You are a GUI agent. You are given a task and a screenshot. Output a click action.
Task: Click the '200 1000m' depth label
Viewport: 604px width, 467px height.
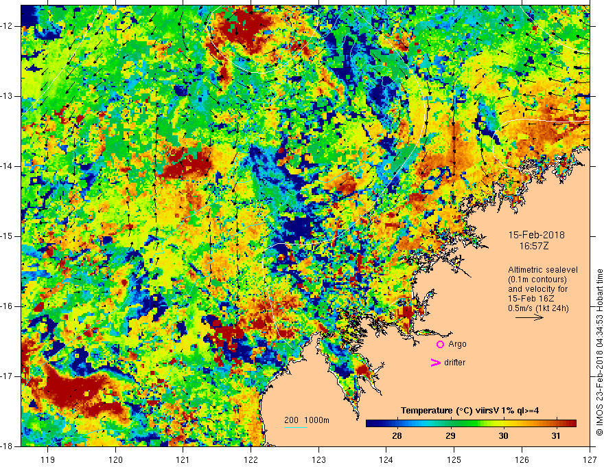tap(307, 420)
